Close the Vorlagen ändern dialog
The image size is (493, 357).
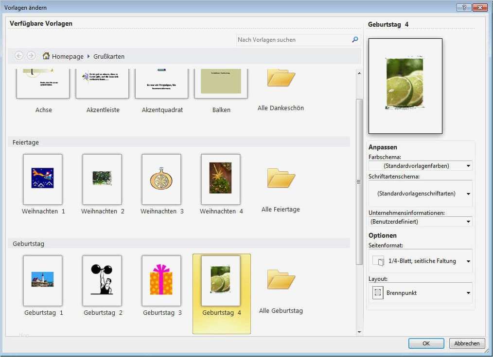(480, 7)
